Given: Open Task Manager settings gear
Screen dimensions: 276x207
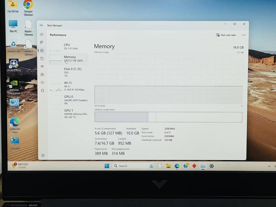Looking at the screenshot, I should [x=43, y=155].
